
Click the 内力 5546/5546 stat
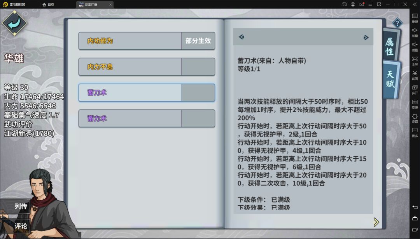tap(30, 106)
